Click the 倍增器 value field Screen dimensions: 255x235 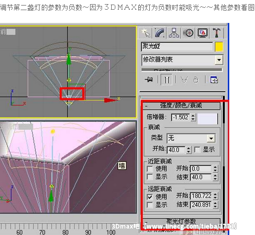click(181, 117)
